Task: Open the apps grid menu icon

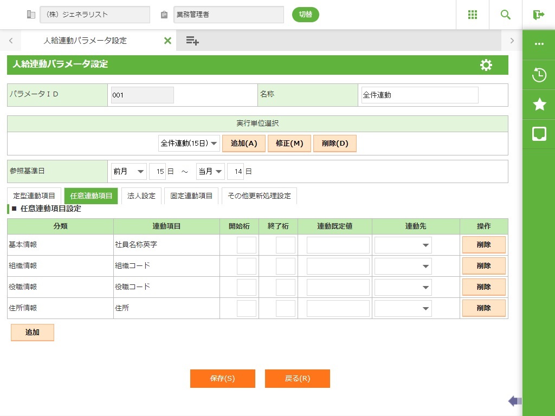Action: tap(473, 15)
